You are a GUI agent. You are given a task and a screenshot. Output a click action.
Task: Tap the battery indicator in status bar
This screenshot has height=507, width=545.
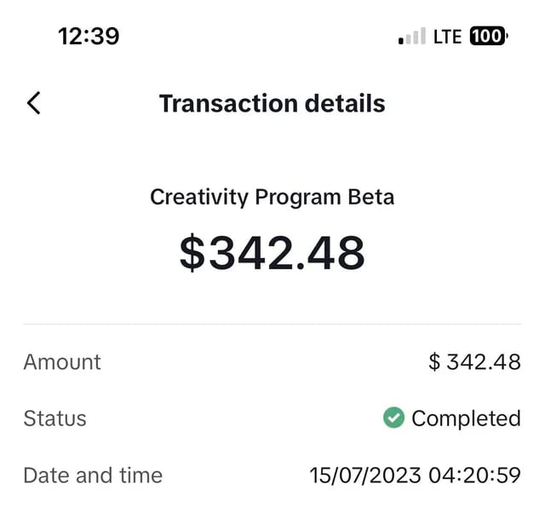coord(487,37)
